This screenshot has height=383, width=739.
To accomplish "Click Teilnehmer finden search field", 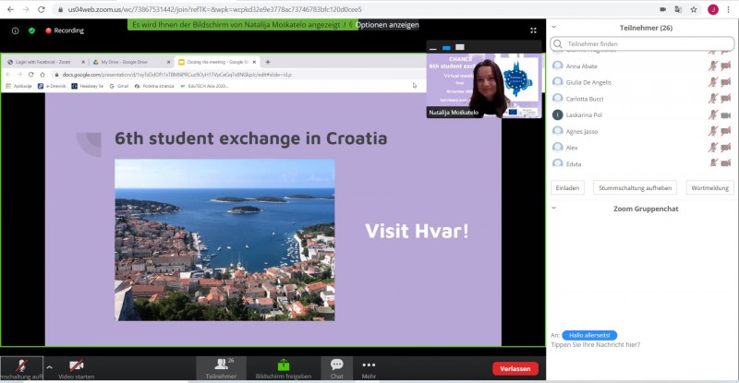I will point(642,43).
